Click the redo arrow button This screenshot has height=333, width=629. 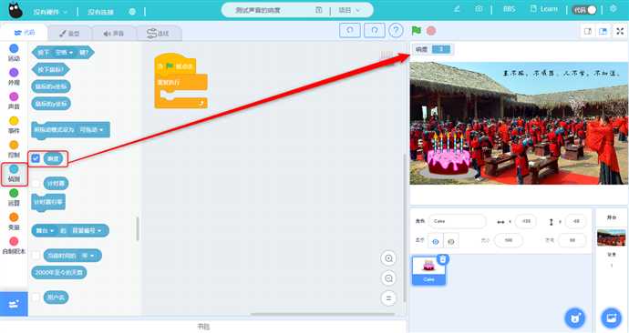pos(375,30)
